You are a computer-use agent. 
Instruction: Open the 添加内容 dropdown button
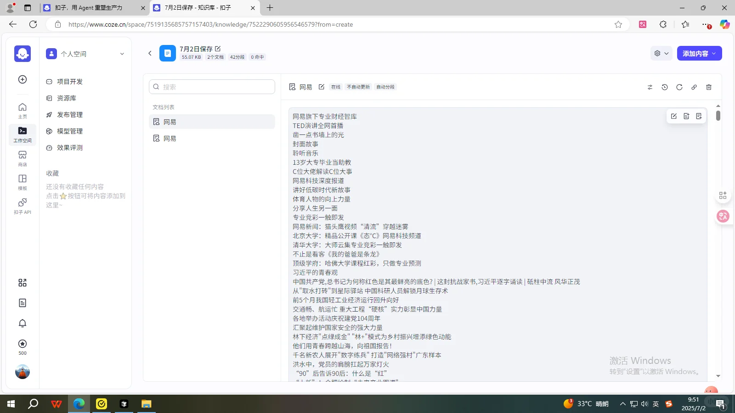point(699,53)
